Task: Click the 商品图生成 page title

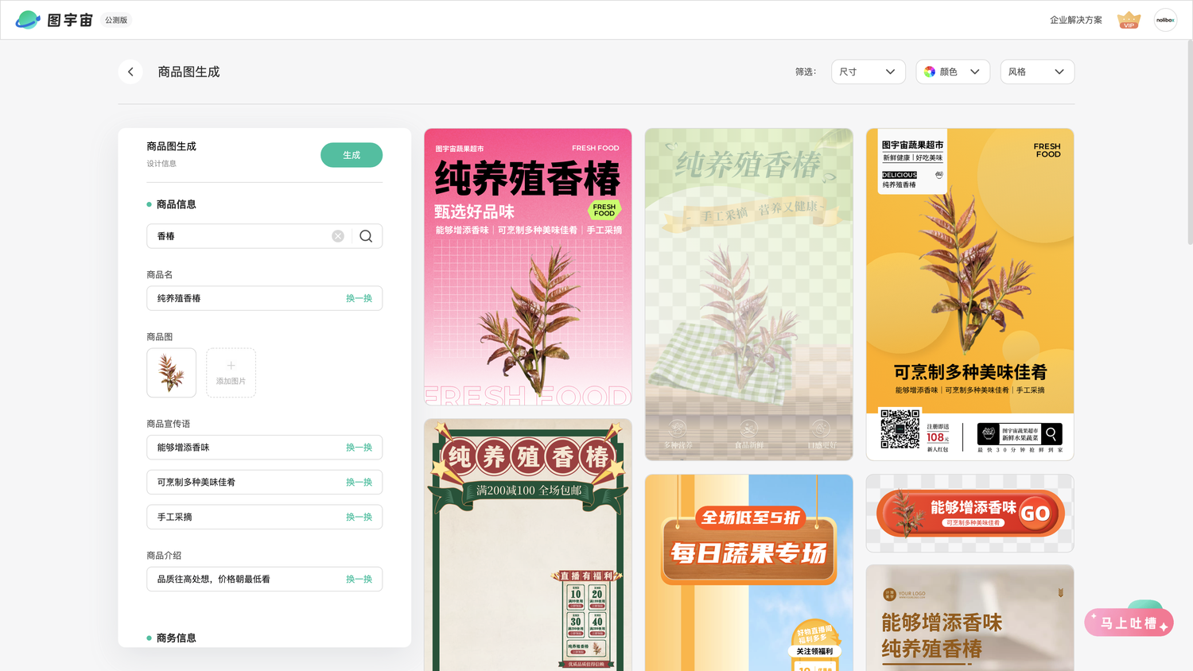Action: coord(188,72)
